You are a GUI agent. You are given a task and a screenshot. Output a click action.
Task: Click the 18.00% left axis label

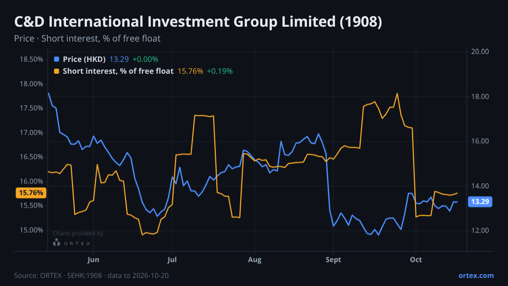(x=31, y=84)
